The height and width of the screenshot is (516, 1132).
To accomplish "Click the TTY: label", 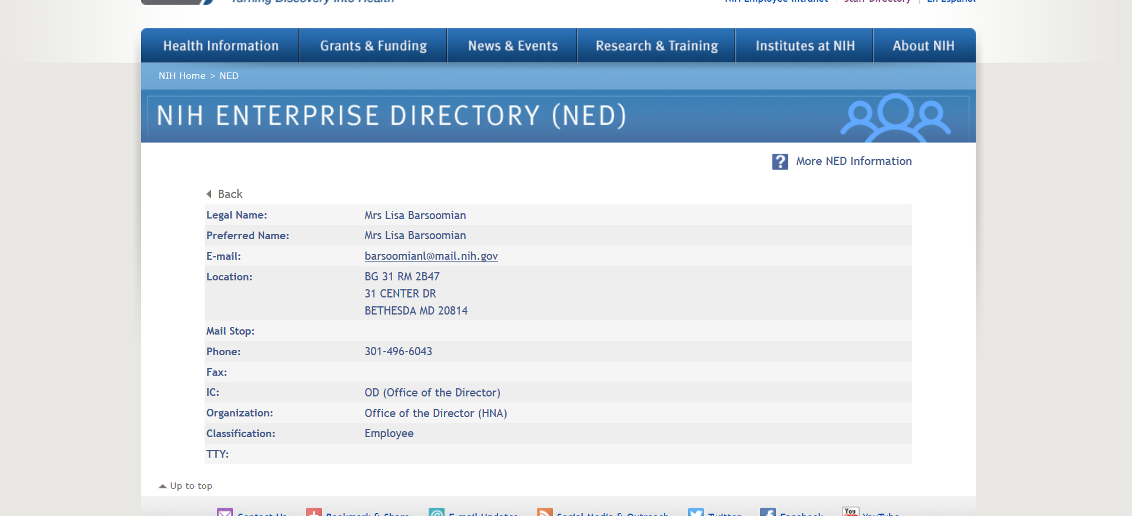I will [x=218, y=454].
